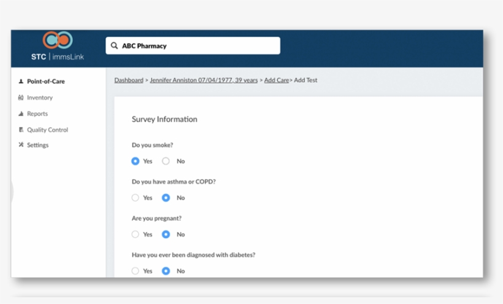
Task: Click the Quality Control sidebar icon
Action: [21, 130]
